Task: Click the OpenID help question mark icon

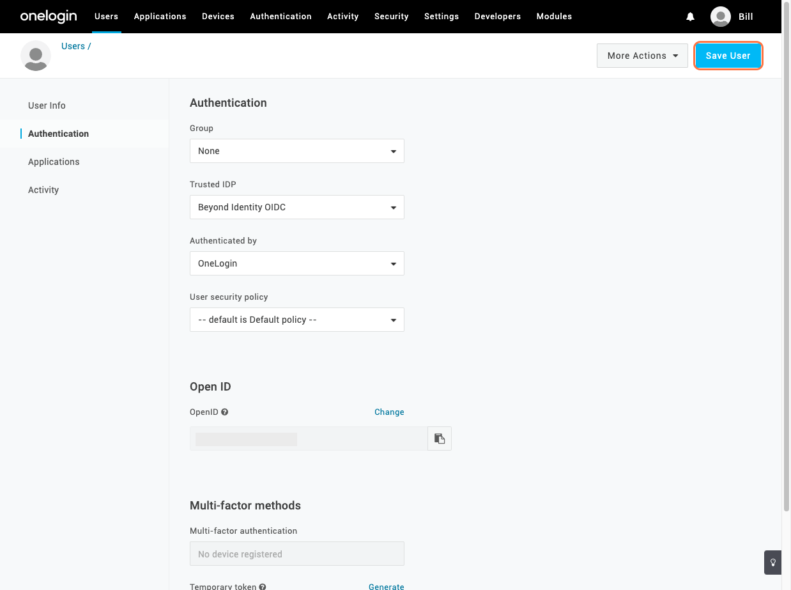Action: 225,412
